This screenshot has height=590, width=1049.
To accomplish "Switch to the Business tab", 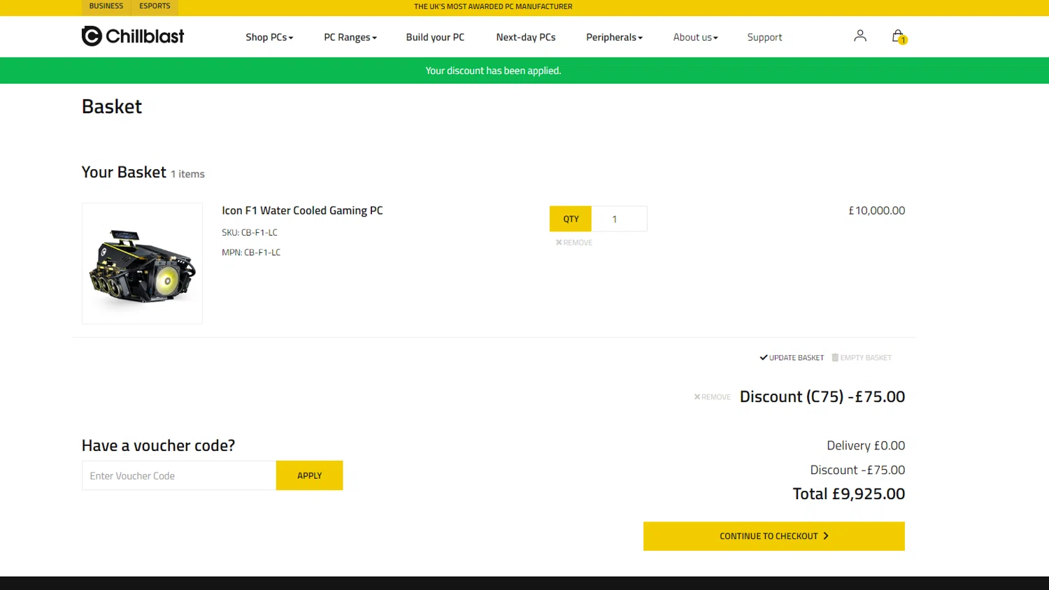I will (106, 6).
